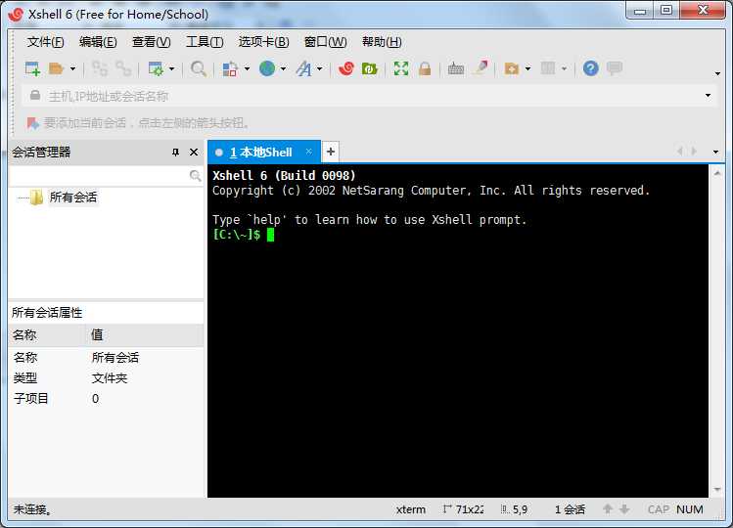Click the Open session folder icon
The height and width of the screenshot is (528, 733).
click(x=56, y=68)
